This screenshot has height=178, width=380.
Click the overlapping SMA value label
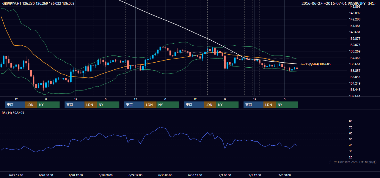[316, 64]
